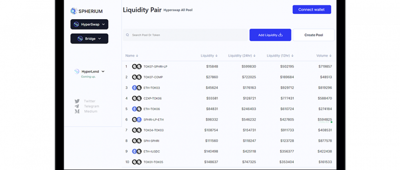Select the ETH-TOK03 pool name
400x170 pixels.
click(x=152, y=88)
